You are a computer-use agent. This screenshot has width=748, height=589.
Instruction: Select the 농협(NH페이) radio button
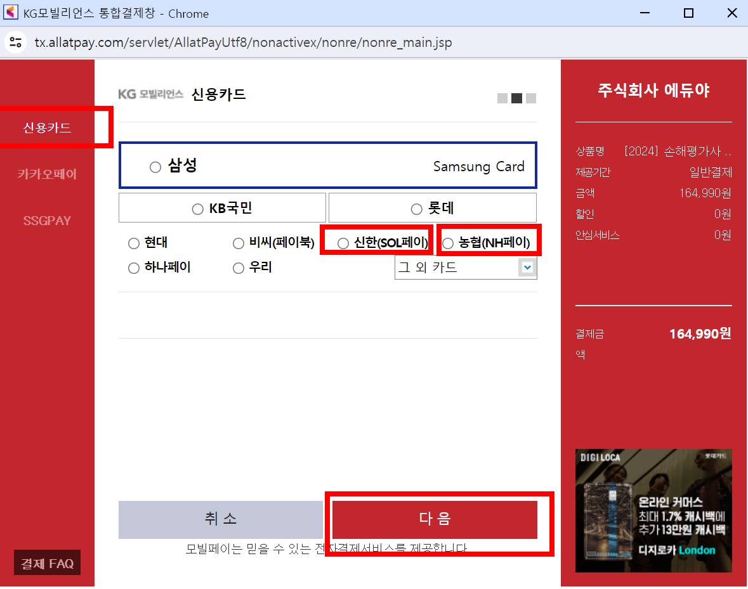tap(448, 243)
